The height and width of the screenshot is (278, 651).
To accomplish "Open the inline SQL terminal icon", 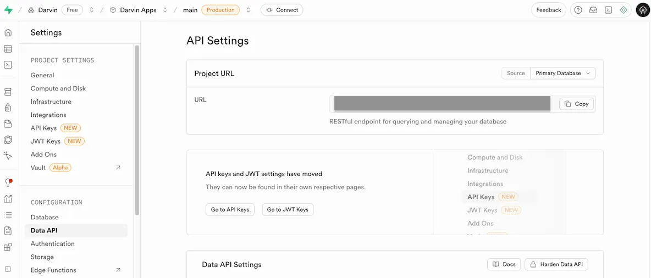I will click(608, 10).
